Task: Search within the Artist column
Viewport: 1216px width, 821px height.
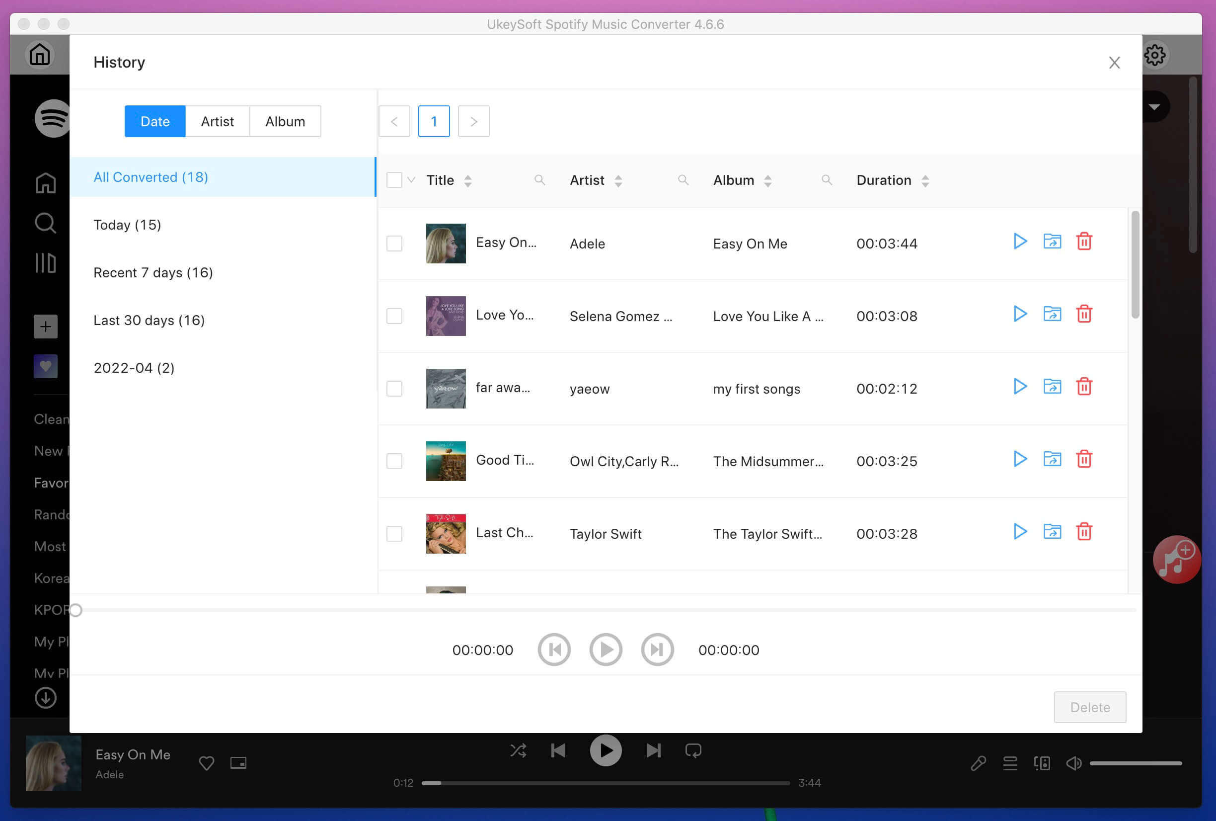Action: pyautogui.click(x=683, y=180)
